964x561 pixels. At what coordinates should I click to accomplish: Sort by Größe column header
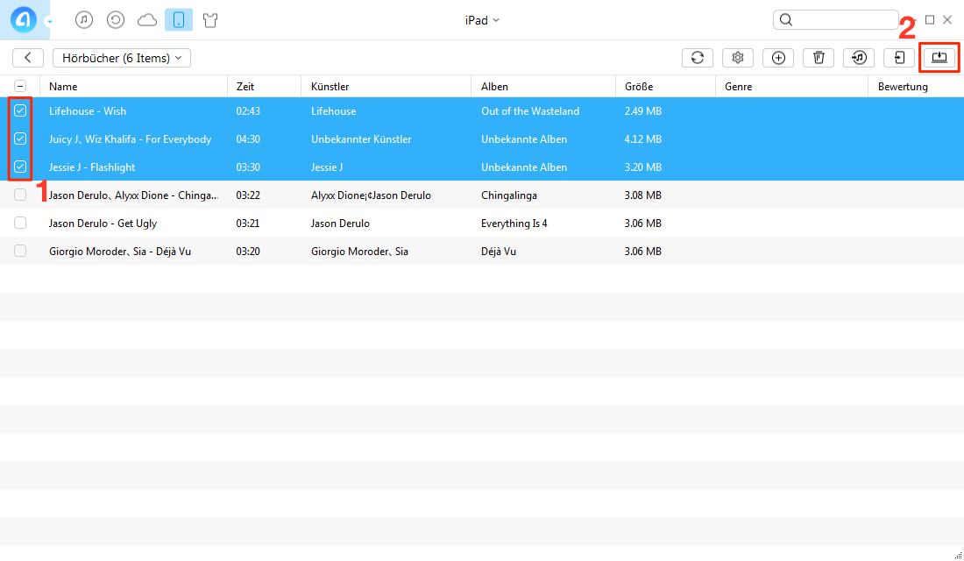pyautogui.click(x=665, y=87)
